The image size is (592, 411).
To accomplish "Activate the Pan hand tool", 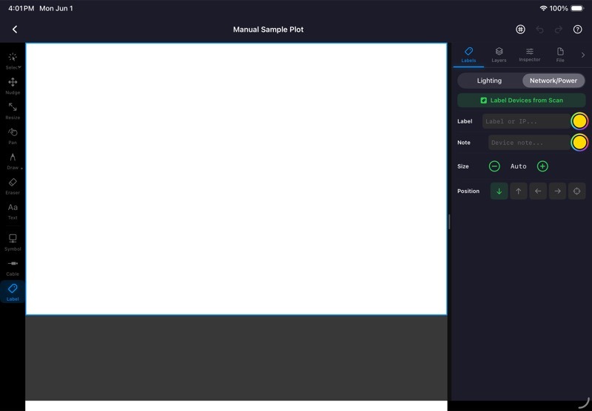I will 13,136.
